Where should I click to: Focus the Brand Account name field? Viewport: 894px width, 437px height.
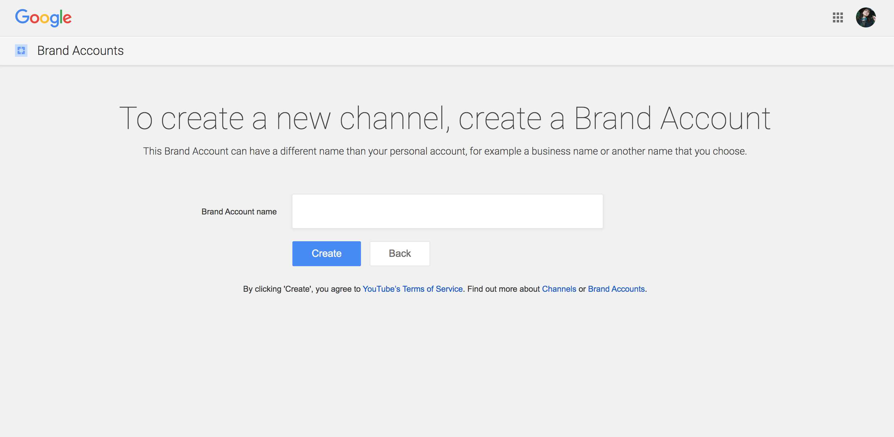447,211
